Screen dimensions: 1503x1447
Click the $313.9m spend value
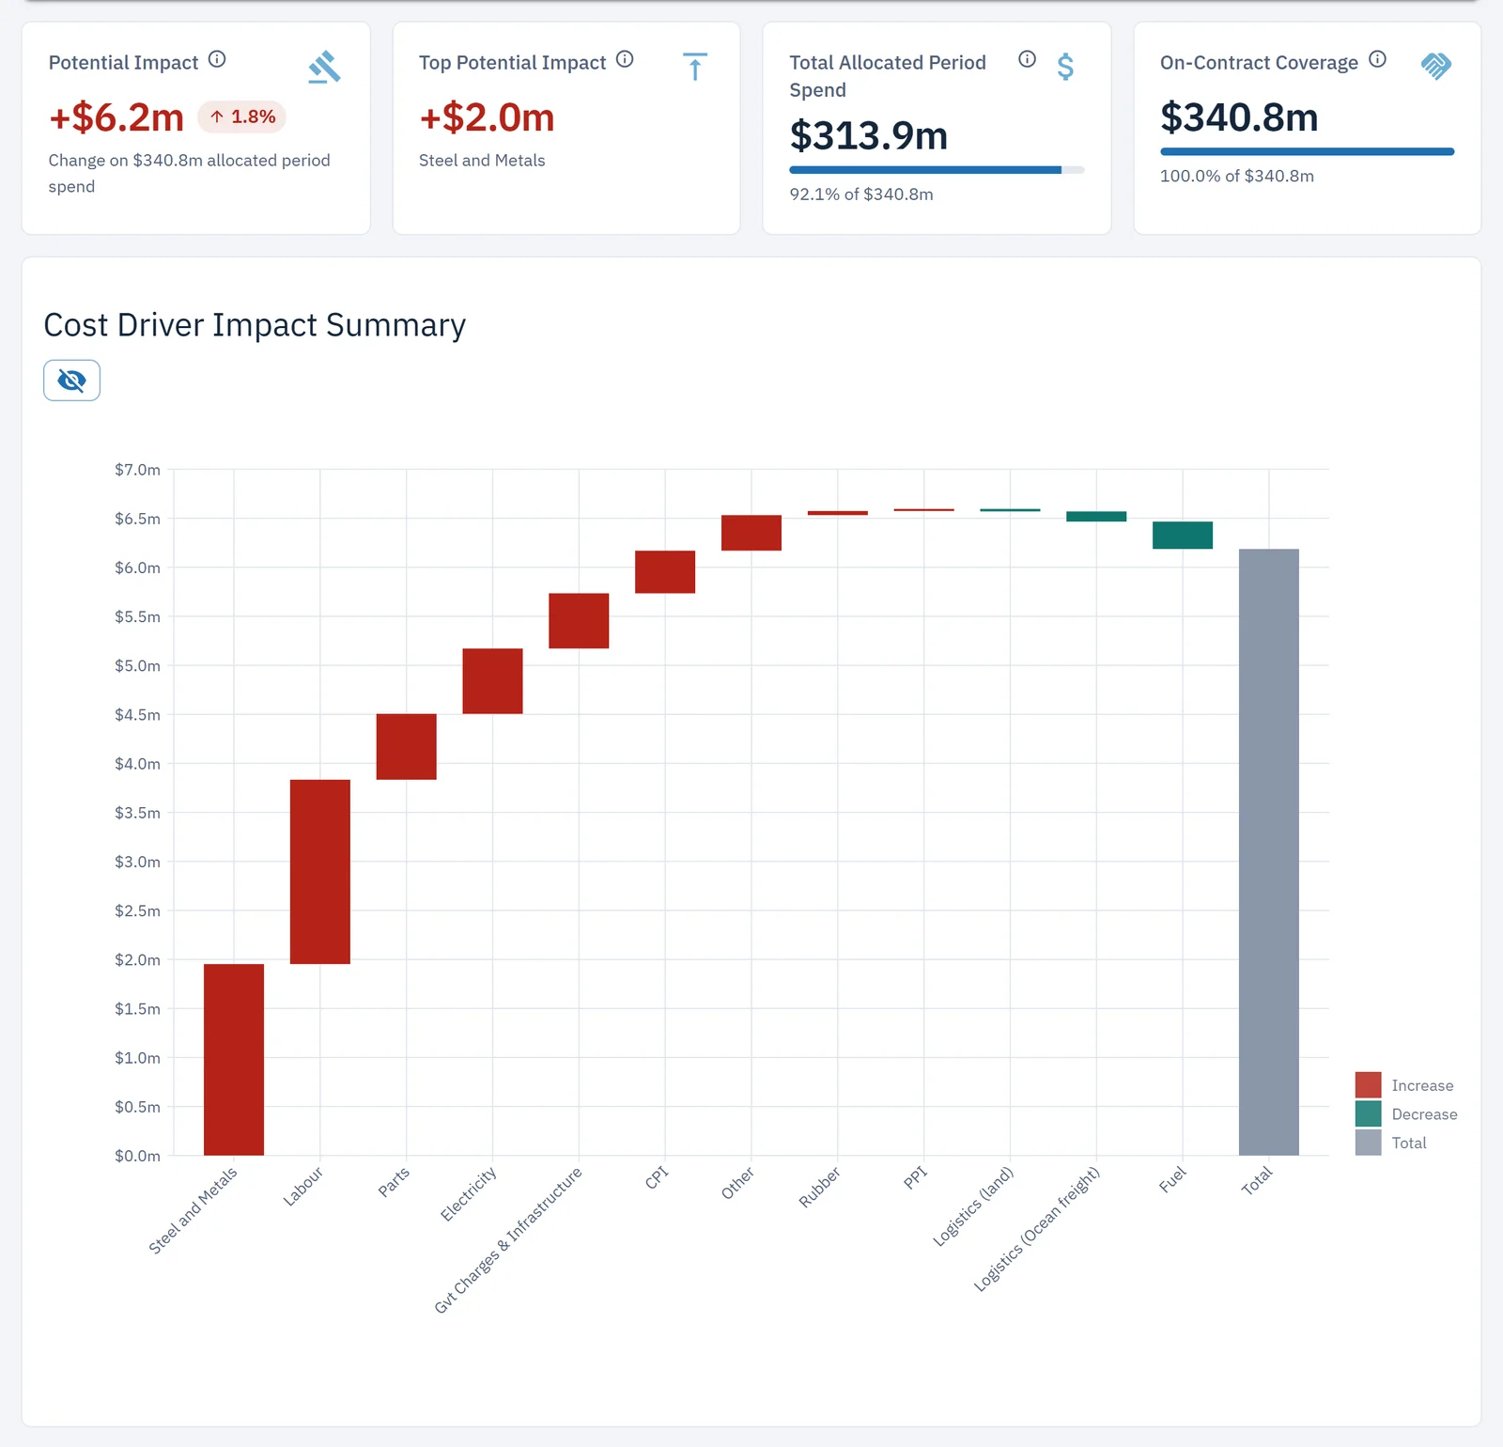[x=869, y=135]
